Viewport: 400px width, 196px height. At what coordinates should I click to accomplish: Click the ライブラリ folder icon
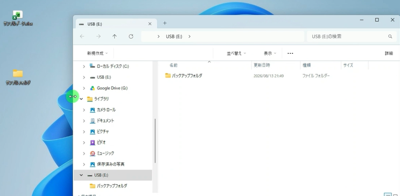(x=90, y=99)
